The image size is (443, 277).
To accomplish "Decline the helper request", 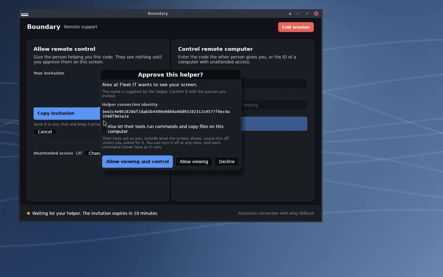I will [227, 161].
